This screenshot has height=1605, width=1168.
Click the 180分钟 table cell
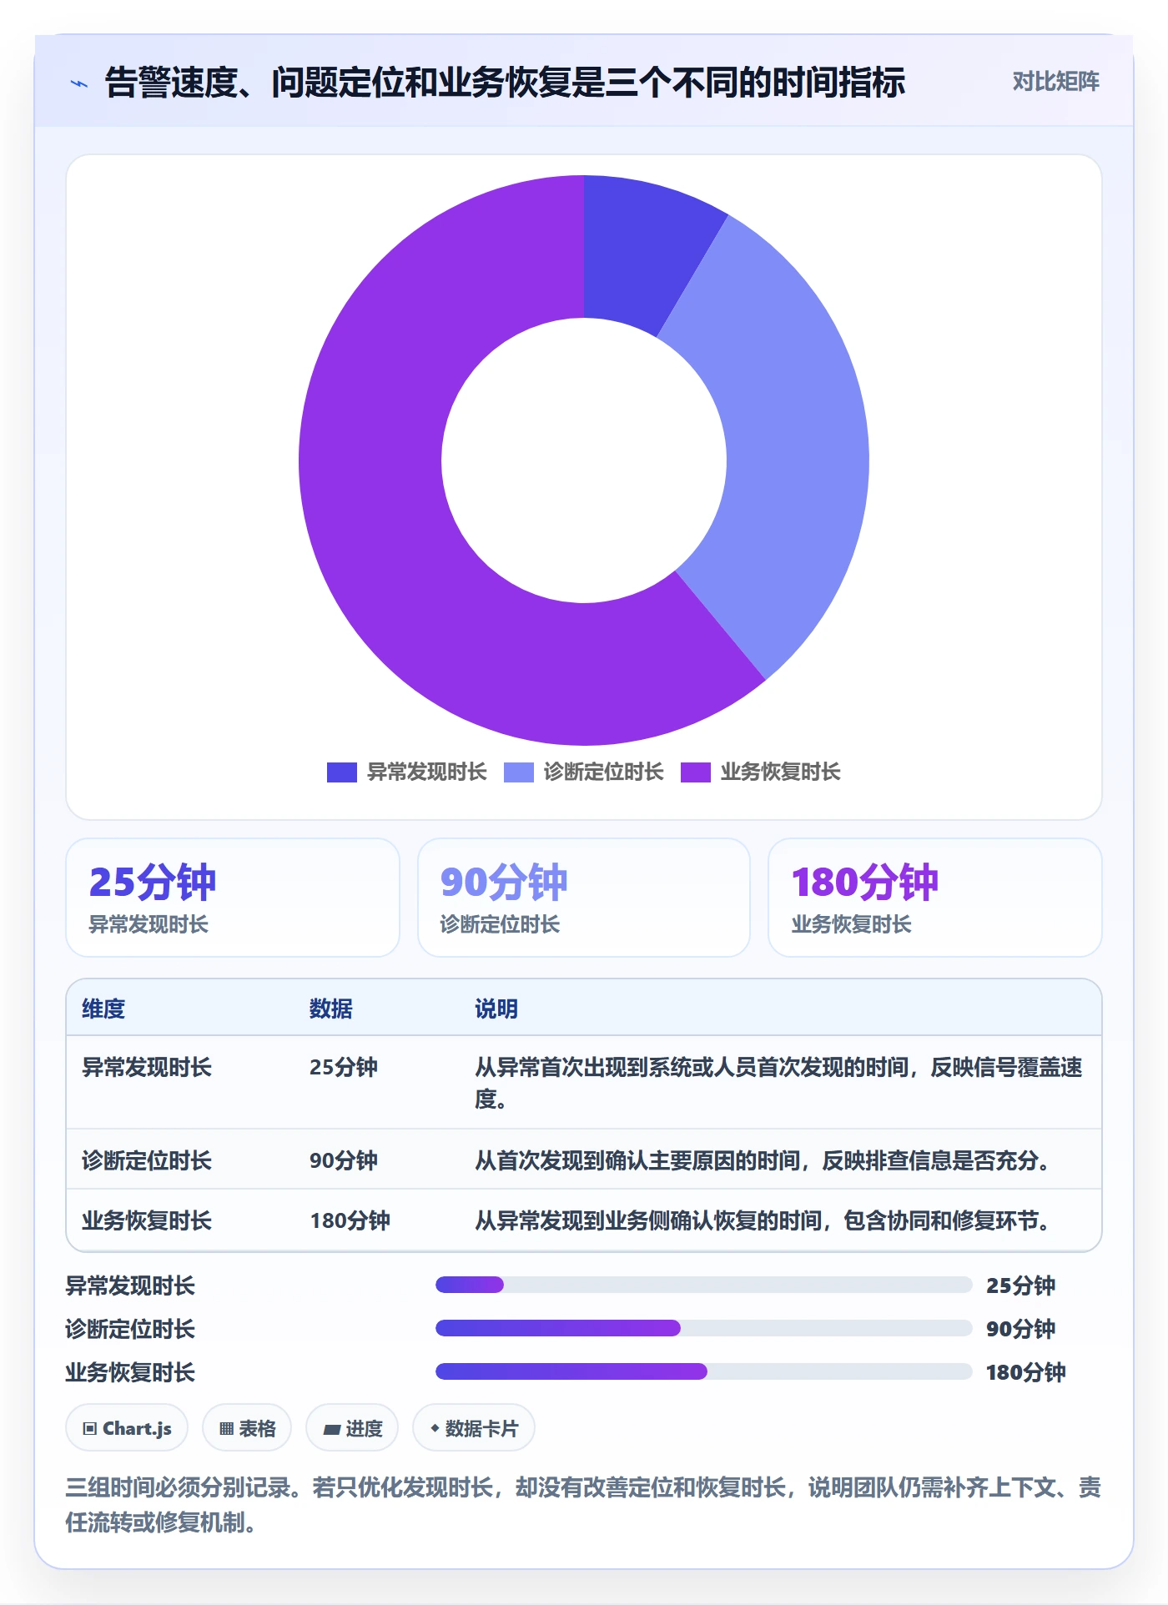pos(350,1220)
